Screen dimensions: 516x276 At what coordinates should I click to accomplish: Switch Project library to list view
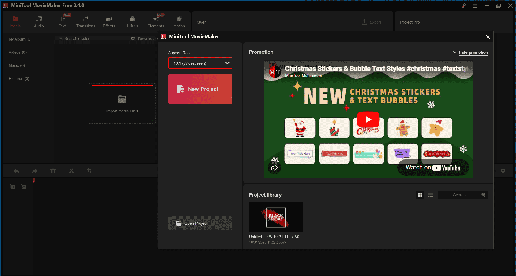coord(431,195)
